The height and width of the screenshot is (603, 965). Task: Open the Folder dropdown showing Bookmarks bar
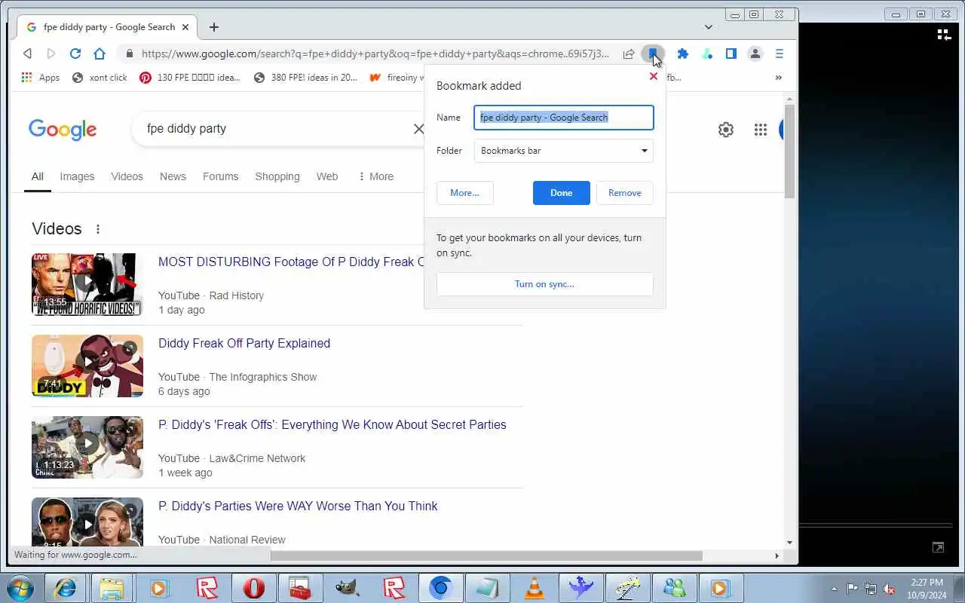pos(564,151)
